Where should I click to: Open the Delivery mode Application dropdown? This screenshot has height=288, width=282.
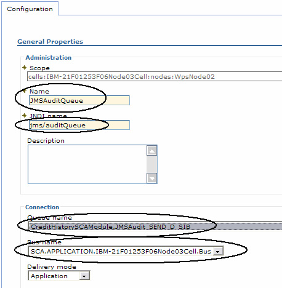(59, 276)
